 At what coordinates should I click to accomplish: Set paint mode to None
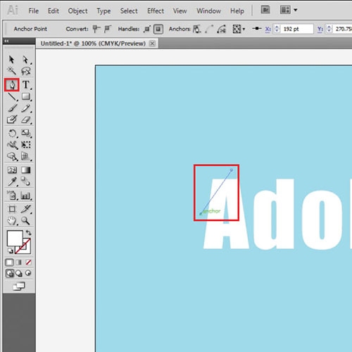[28, 262]
